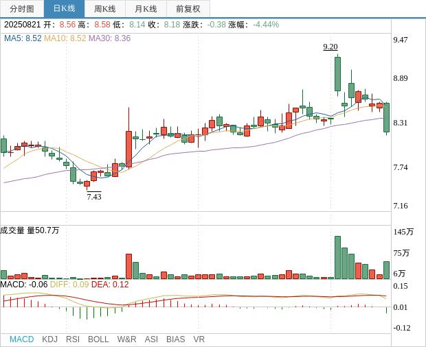
Task: Switch to the ASI indicator
Action: tap(151, 339)
